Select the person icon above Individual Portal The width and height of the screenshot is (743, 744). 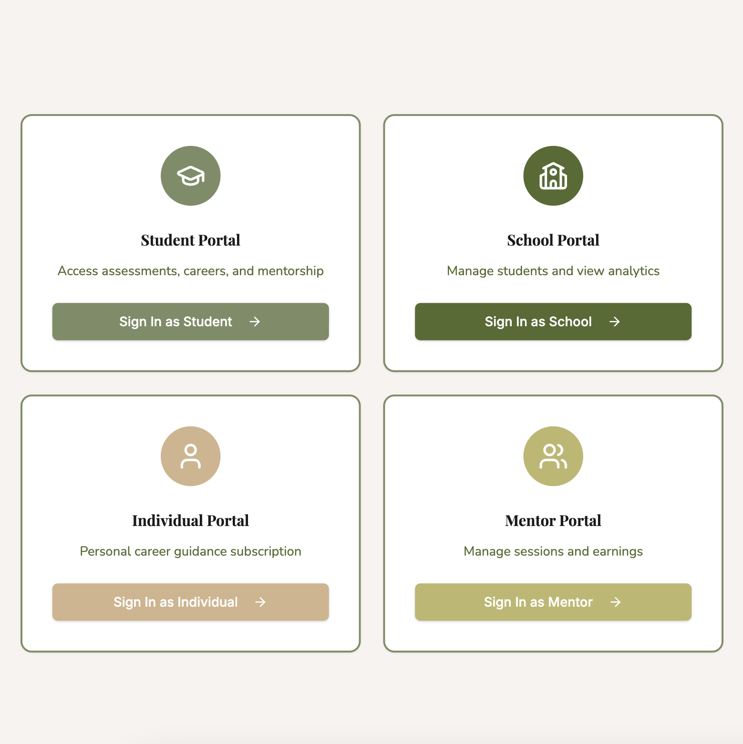tap(190, 456)
